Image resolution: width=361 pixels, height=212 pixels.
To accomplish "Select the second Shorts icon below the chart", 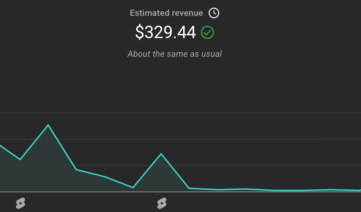I will tap(162, 203).
